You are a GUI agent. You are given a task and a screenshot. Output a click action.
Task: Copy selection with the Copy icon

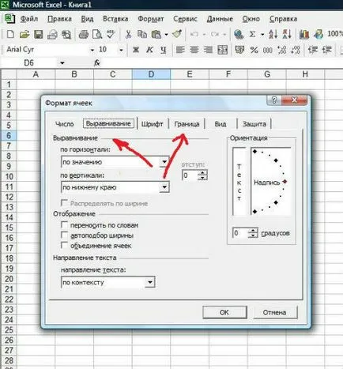142,34
